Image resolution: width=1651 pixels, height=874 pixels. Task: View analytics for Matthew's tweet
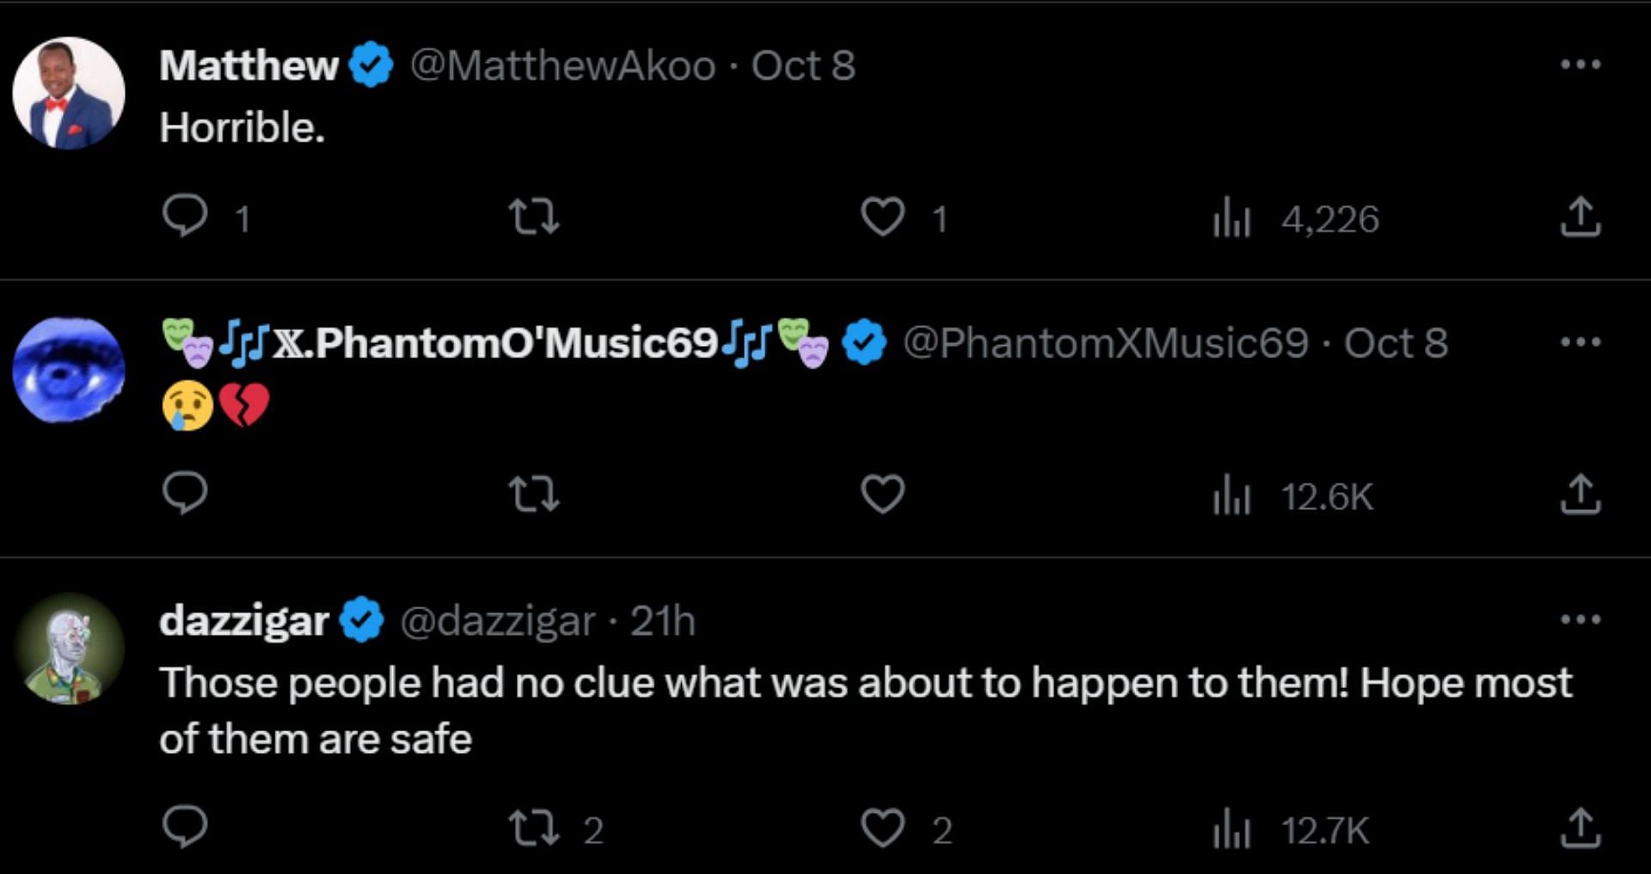pyautogui.click(x=1231, y=218)
